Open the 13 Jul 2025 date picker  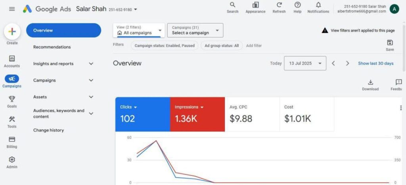[305, 63]
